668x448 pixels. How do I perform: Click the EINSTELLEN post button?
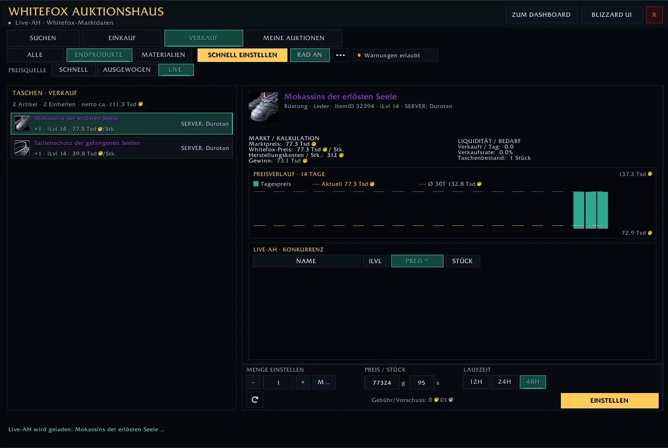coord(609,400)
